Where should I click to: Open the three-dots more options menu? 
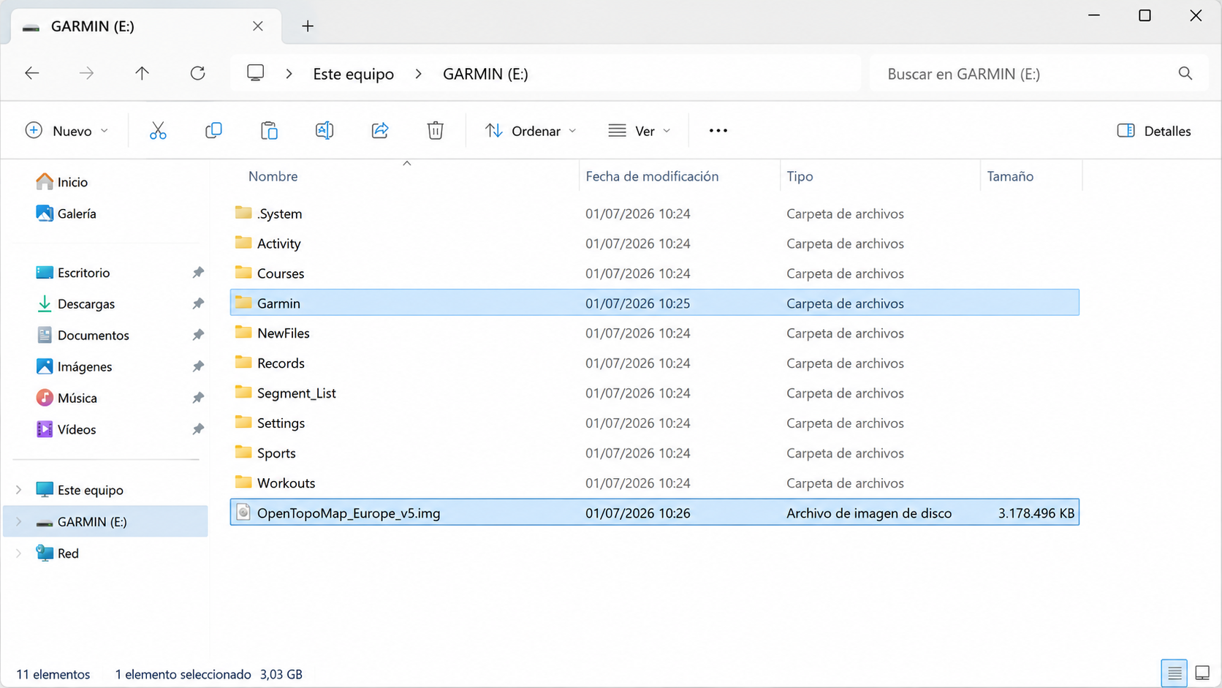coord(718,131)
